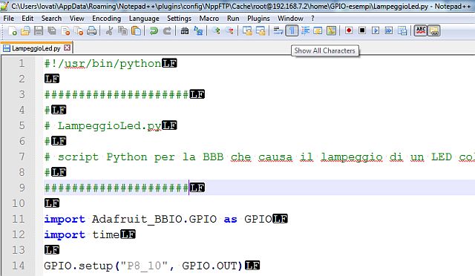
Task: Open the Language menu
Action: click(x=144, y=19)
